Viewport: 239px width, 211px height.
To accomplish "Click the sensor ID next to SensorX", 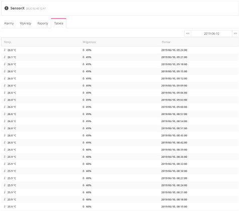I will 36,9.
